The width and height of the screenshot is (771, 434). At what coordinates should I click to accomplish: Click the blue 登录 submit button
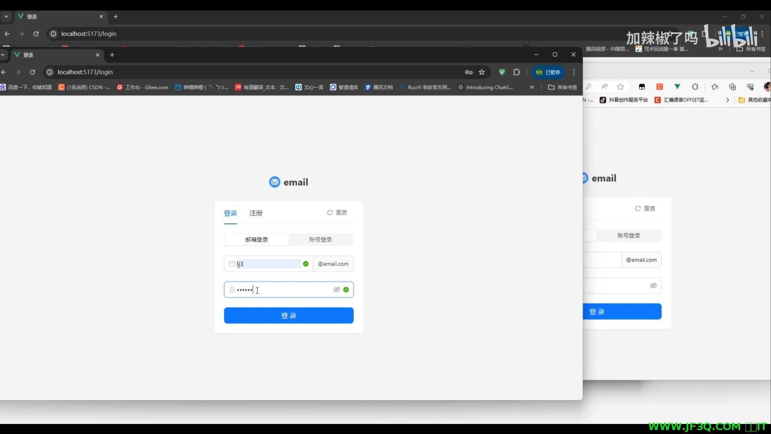289,315
